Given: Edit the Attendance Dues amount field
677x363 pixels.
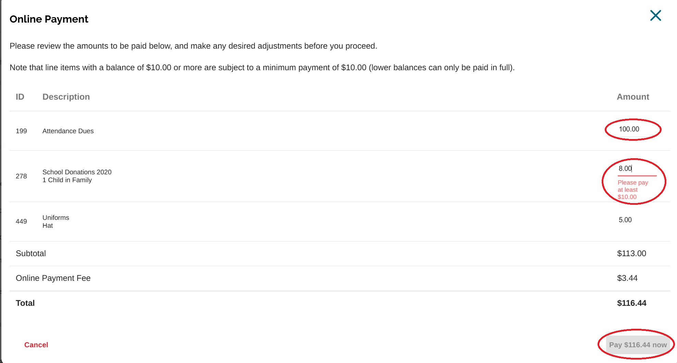Looking at the screenshot, I should click(x=633, y=129).
